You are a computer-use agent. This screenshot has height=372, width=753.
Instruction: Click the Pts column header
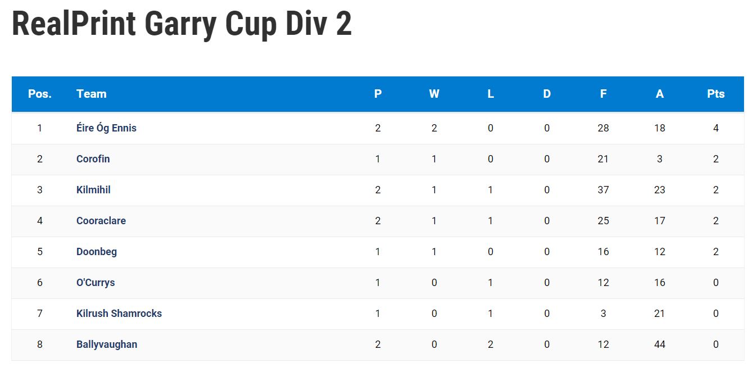point(716,94)
